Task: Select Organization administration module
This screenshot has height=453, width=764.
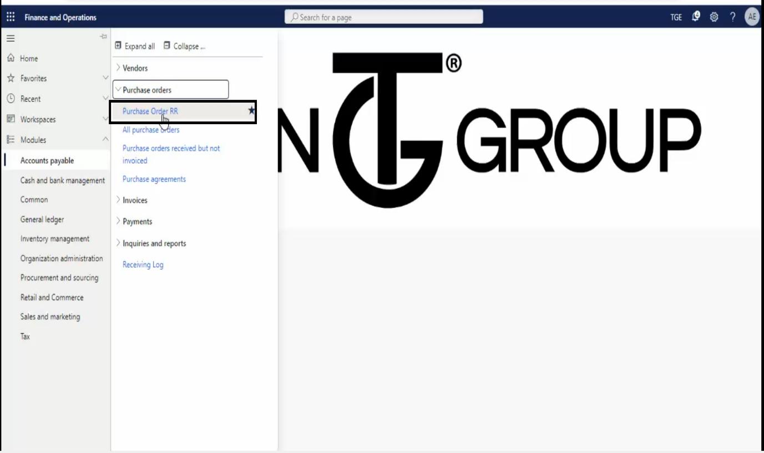Action: point(62,258)
